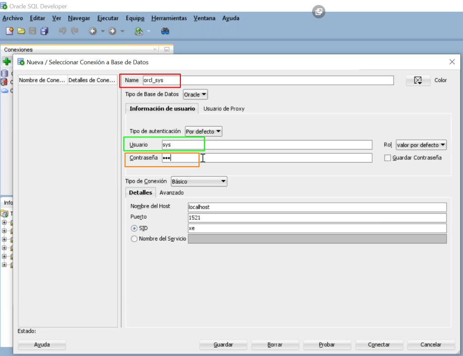This screenshot has height=356, width=463.
Task: Open the Editar menu
Action: click(38, 18)
